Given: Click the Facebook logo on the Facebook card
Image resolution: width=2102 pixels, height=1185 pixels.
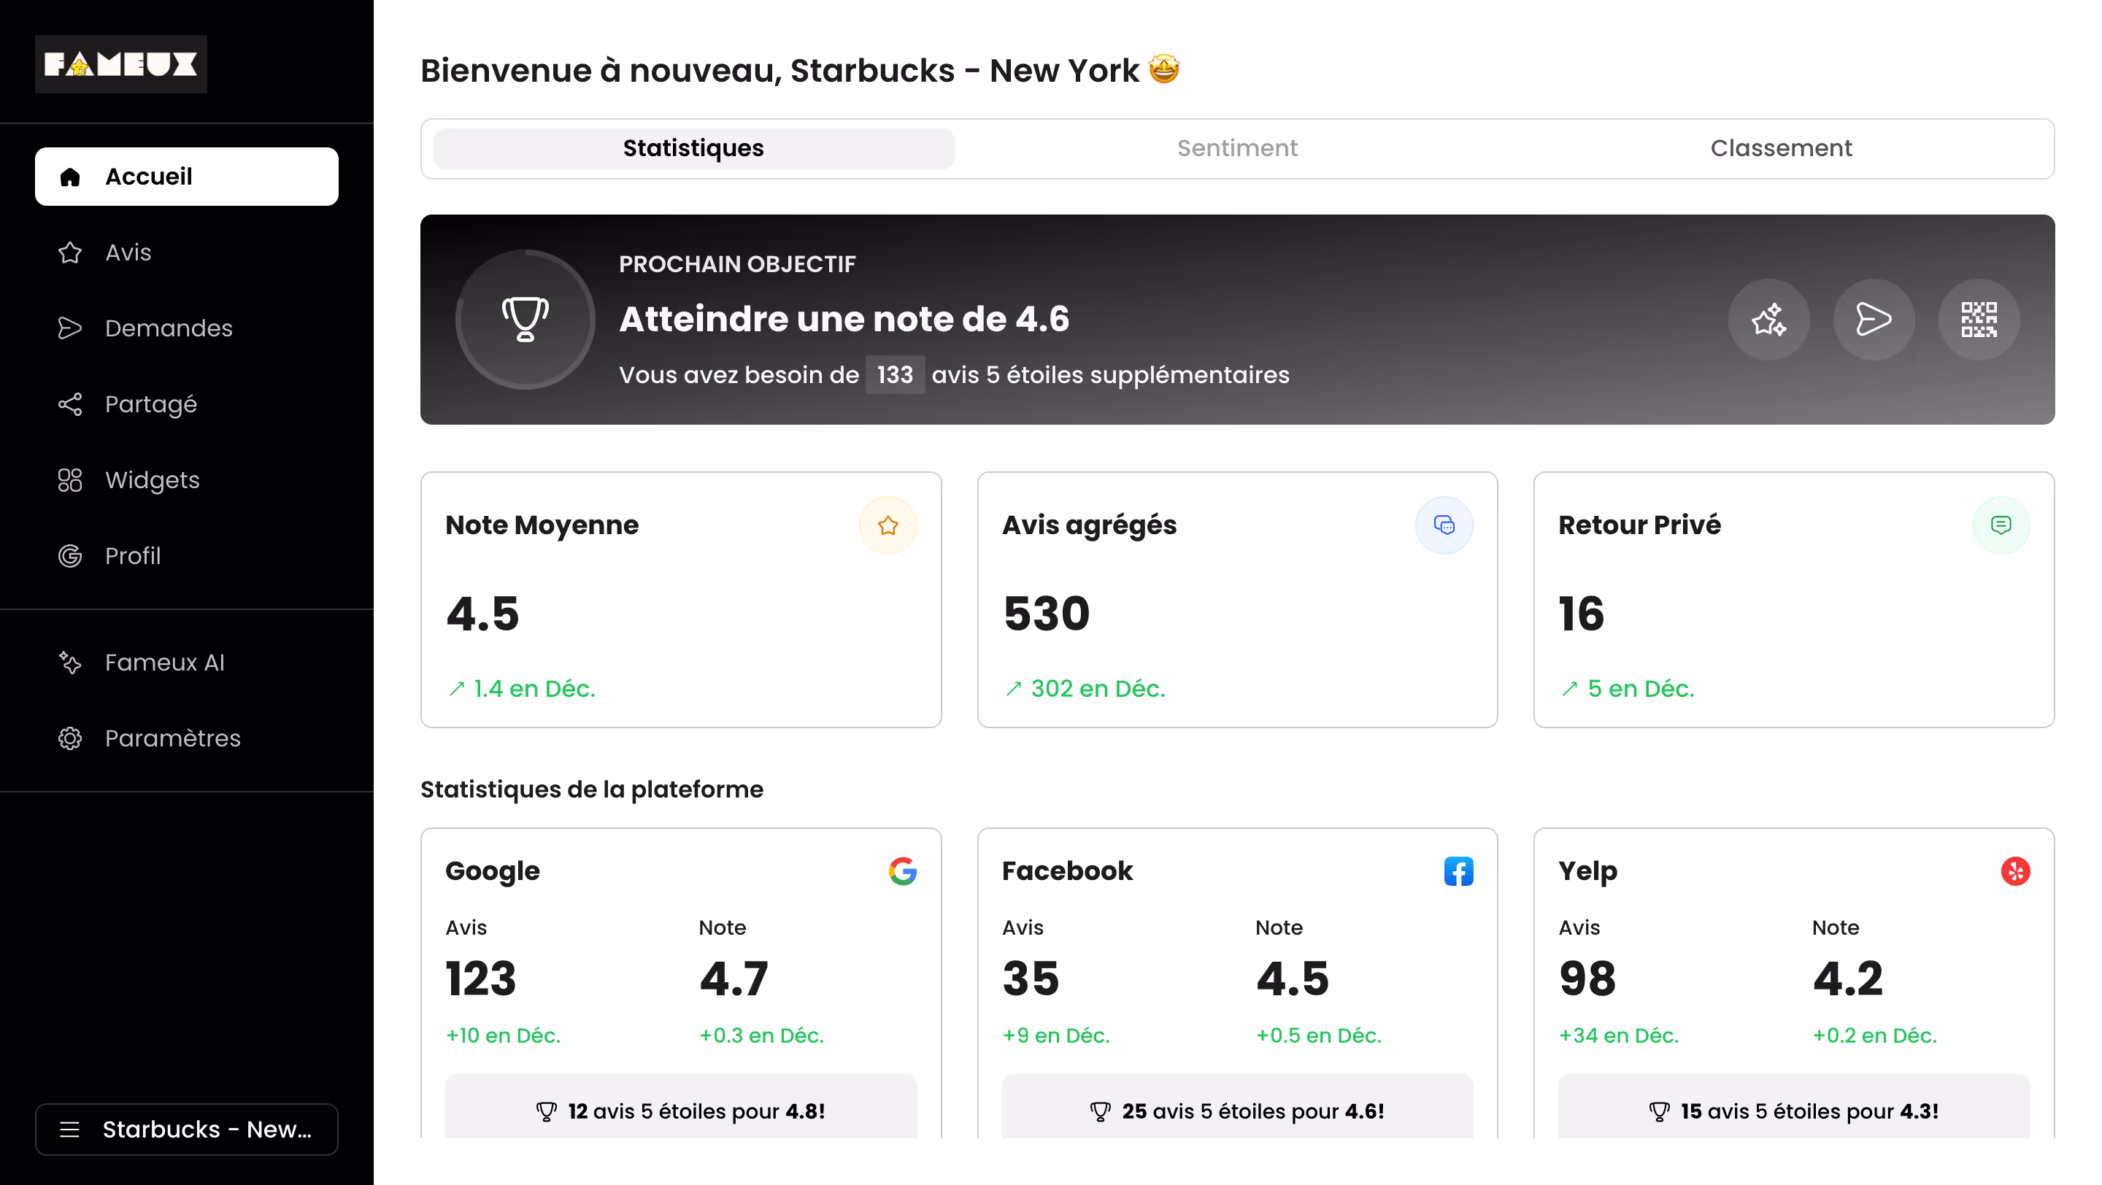Looking at the screenshot, I should click(1459, 871).
